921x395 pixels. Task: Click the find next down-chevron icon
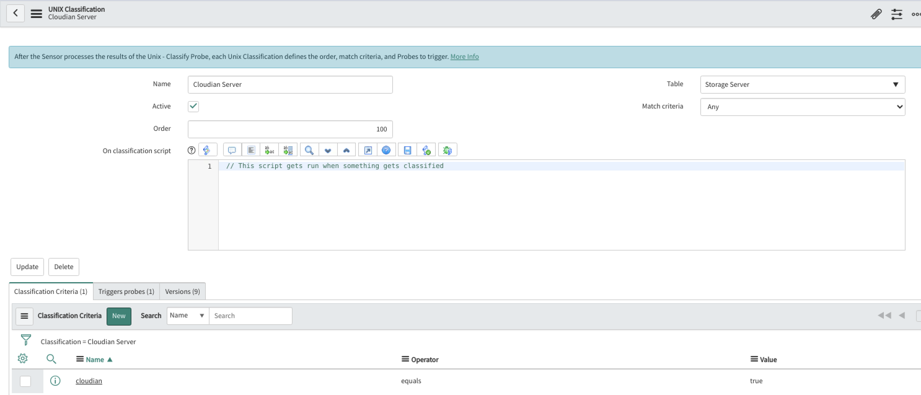coord(328,150)
